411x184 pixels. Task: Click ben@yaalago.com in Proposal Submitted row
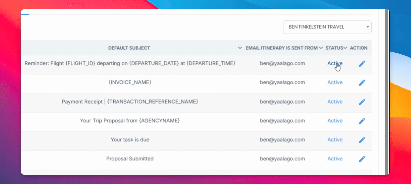(x=282, y=159)
